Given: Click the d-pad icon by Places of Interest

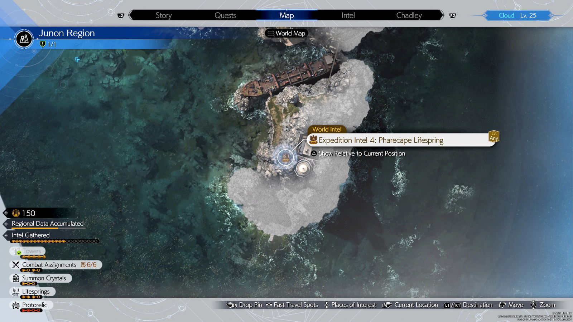Looking at the screenshot, I should click(x=326, y=305).
